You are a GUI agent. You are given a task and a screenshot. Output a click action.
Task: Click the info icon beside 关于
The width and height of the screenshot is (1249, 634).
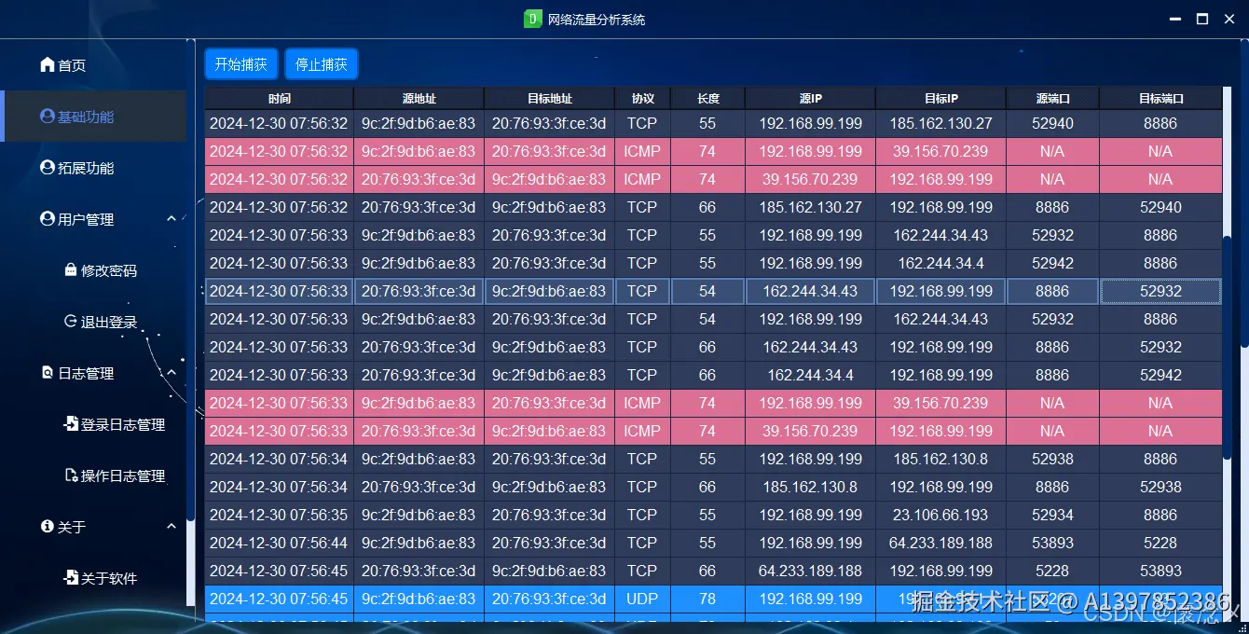click(x=48, y=527)
